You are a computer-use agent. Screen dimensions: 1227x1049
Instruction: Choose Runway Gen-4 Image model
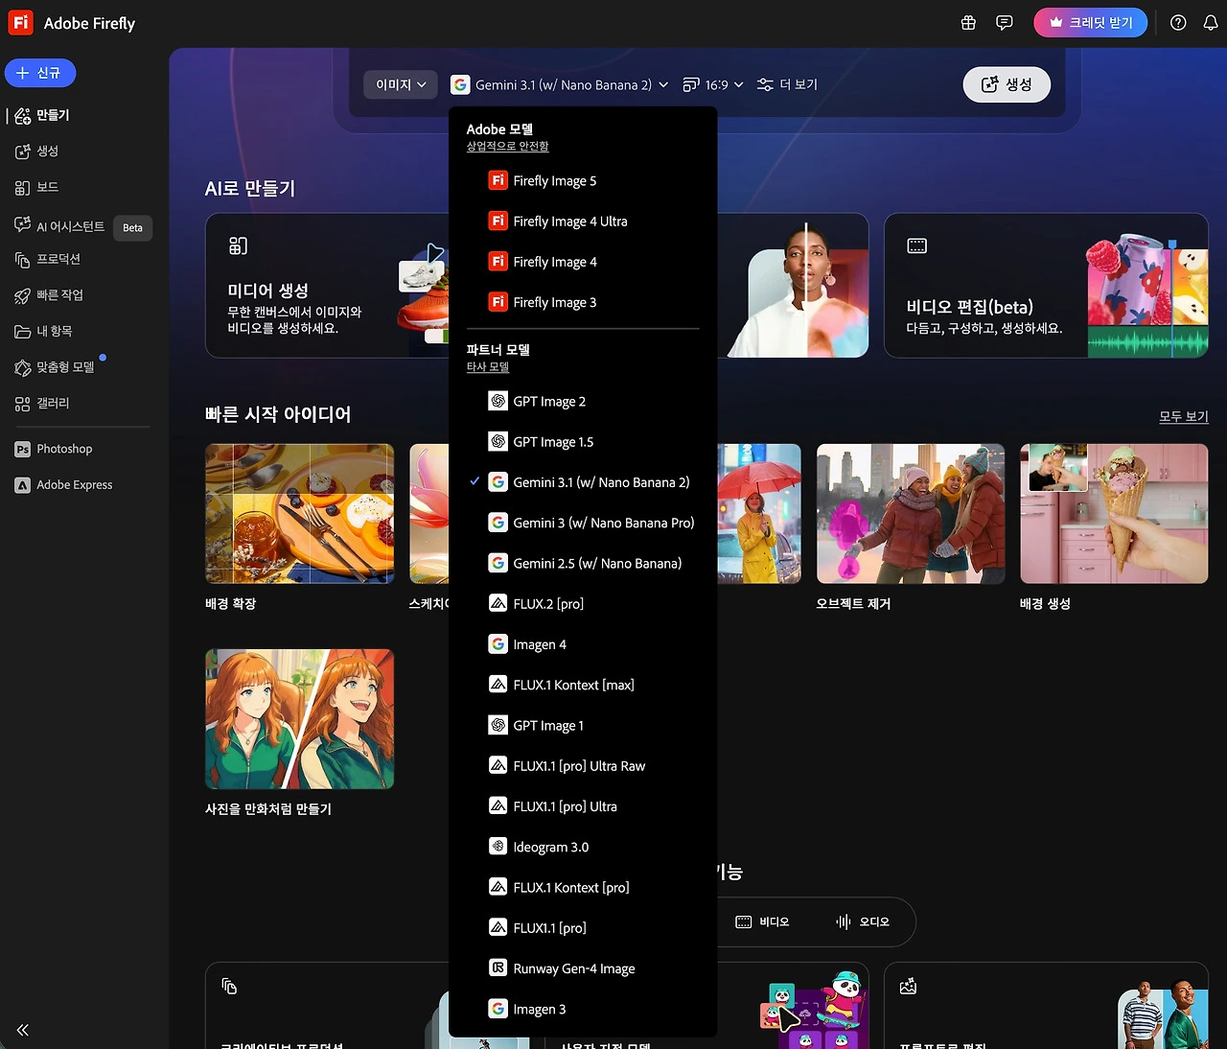pyautogui.click(x=583, y=968)
